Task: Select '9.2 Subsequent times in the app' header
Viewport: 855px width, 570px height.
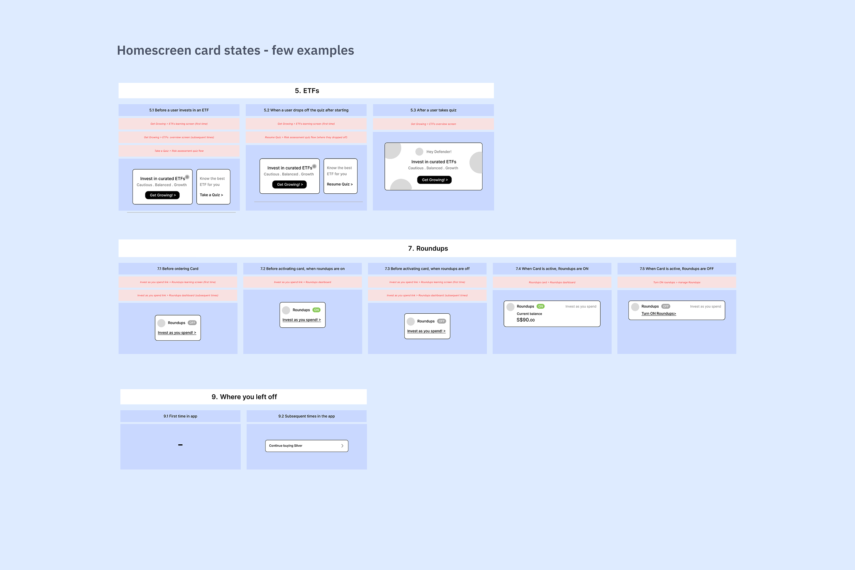Action: pos(306,416)
